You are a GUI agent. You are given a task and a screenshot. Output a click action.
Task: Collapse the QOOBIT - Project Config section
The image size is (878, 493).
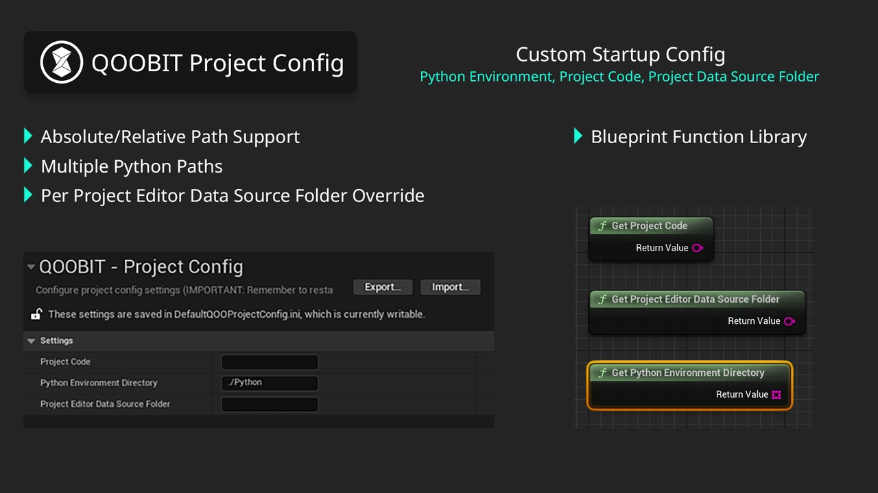31,267
